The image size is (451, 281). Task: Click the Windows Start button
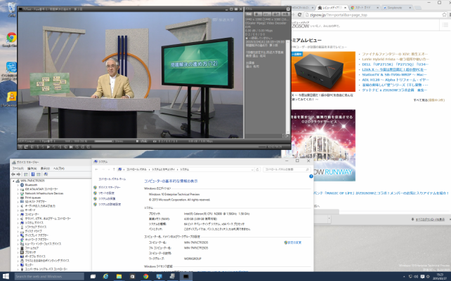click(x=6, y=276)
